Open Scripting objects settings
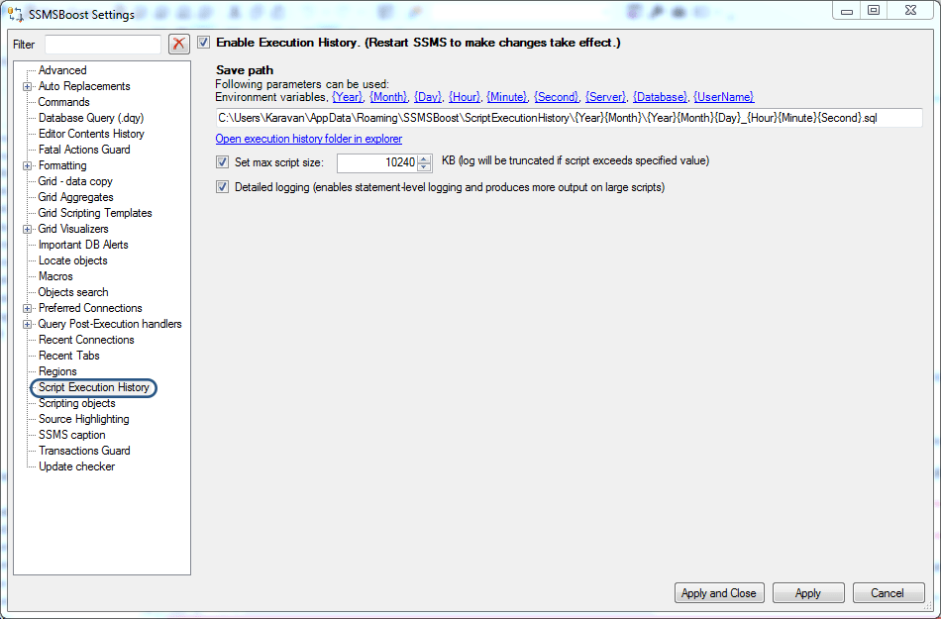This screenshot has width=941, height=619. (x=77, y=404)
